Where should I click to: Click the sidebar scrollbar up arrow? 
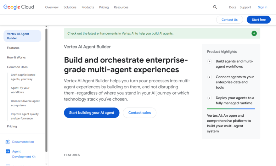pyautogui.click(x=46, y=26)
